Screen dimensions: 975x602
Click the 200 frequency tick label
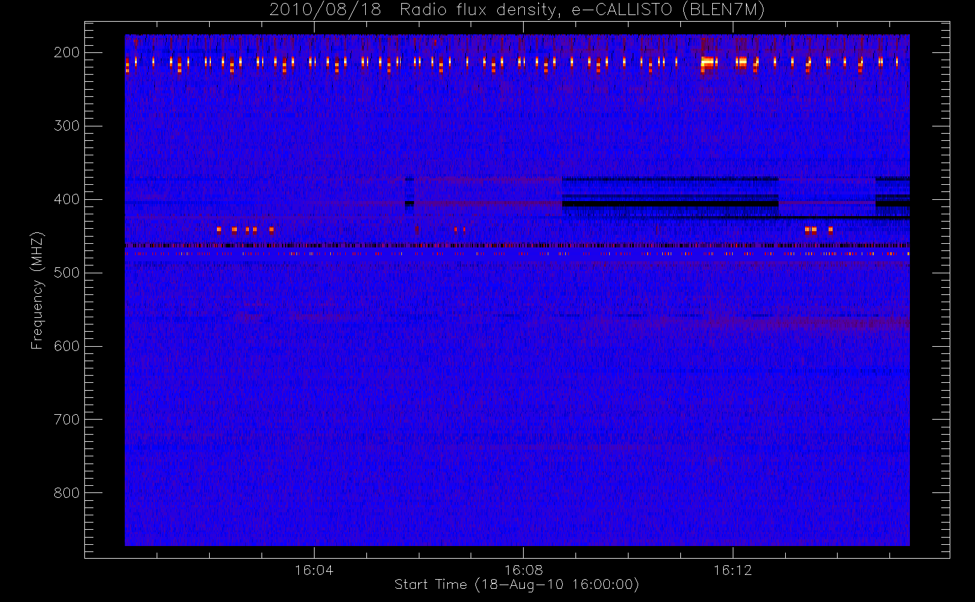pos(66,52)
